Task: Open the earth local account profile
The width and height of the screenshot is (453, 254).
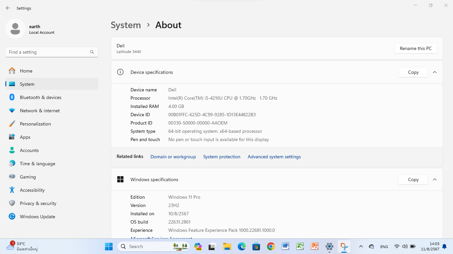Action: click(x=30, y=29)
